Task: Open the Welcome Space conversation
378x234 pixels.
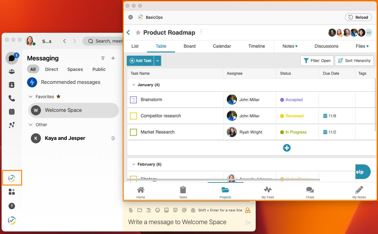Action: [73, 110]
